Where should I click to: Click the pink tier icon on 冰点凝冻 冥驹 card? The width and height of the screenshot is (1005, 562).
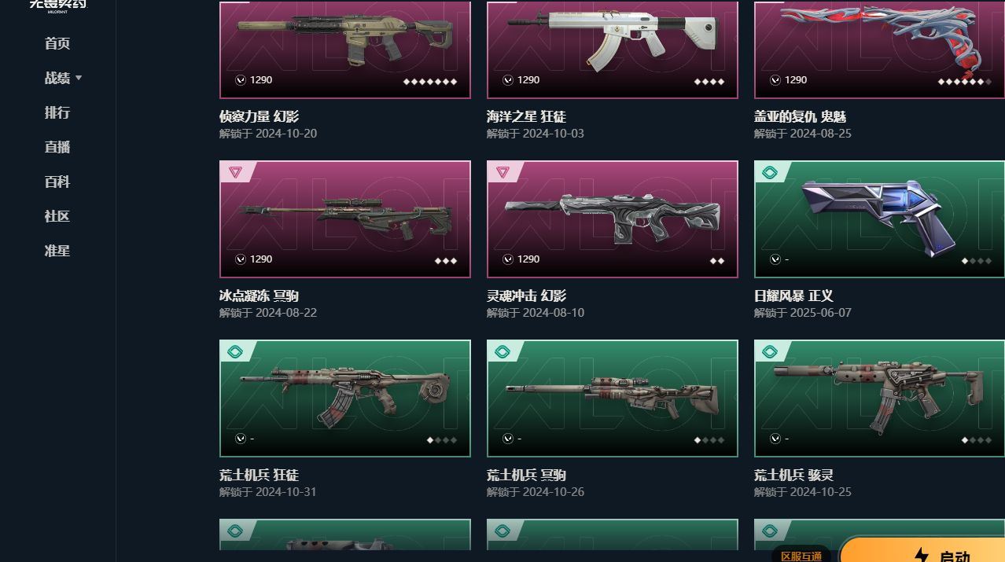(235, 172)
